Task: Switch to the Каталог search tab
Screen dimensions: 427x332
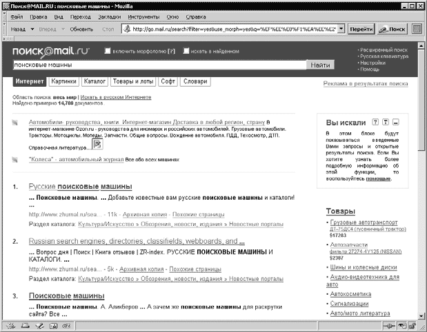Action: tap(95, 81)
